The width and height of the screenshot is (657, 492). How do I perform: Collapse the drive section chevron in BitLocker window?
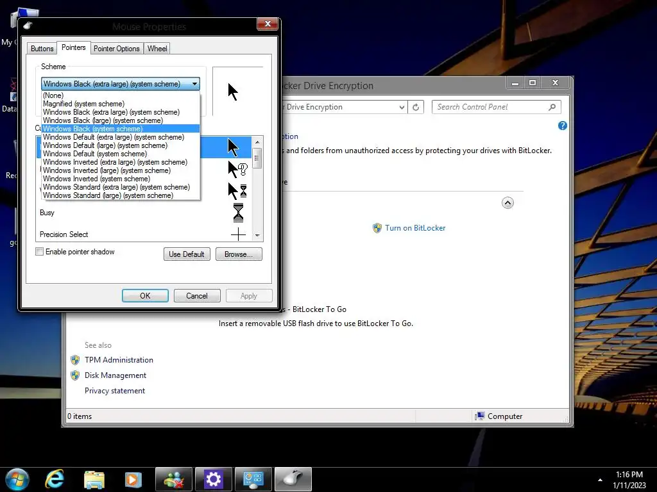(x=508, y=203)
